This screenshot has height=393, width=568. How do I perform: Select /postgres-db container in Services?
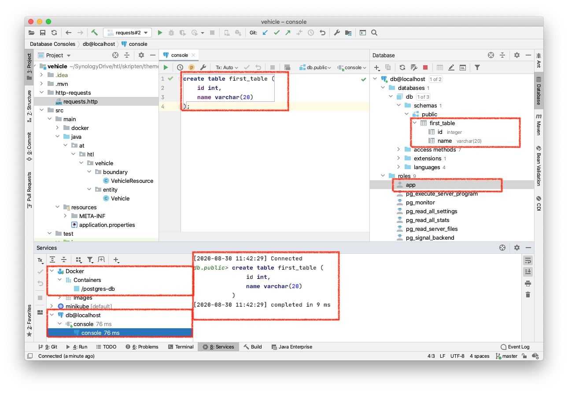coord(98,289)
